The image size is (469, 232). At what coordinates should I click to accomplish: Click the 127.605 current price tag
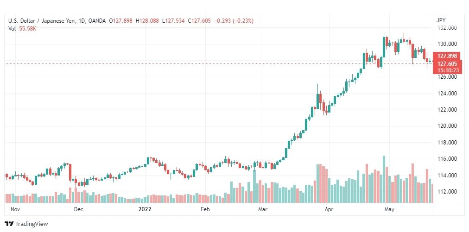tap(447, 64)
